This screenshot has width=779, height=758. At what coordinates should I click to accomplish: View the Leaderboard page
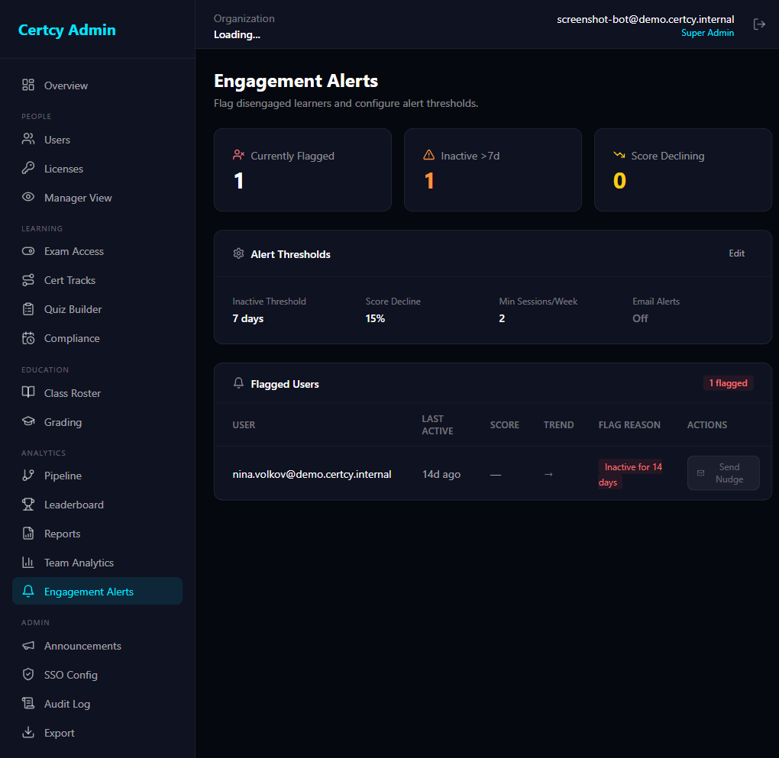click(x=98, y=505)
